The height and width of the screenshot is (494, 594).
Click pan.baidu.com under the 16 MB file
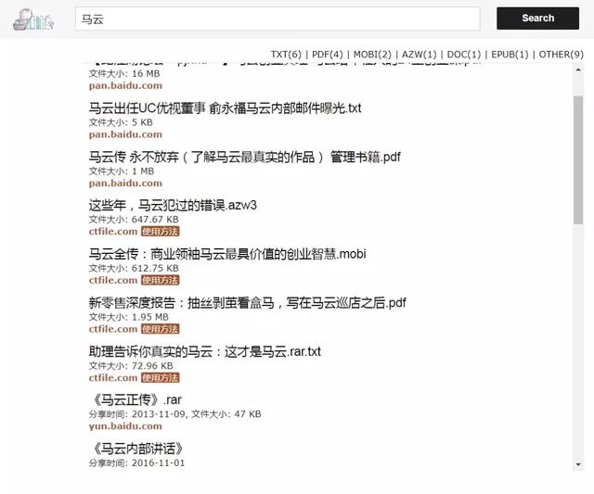(x=125, y=86)
